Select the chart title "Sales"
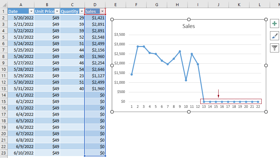Screen dimensions: 280x158 click(189, 26)
